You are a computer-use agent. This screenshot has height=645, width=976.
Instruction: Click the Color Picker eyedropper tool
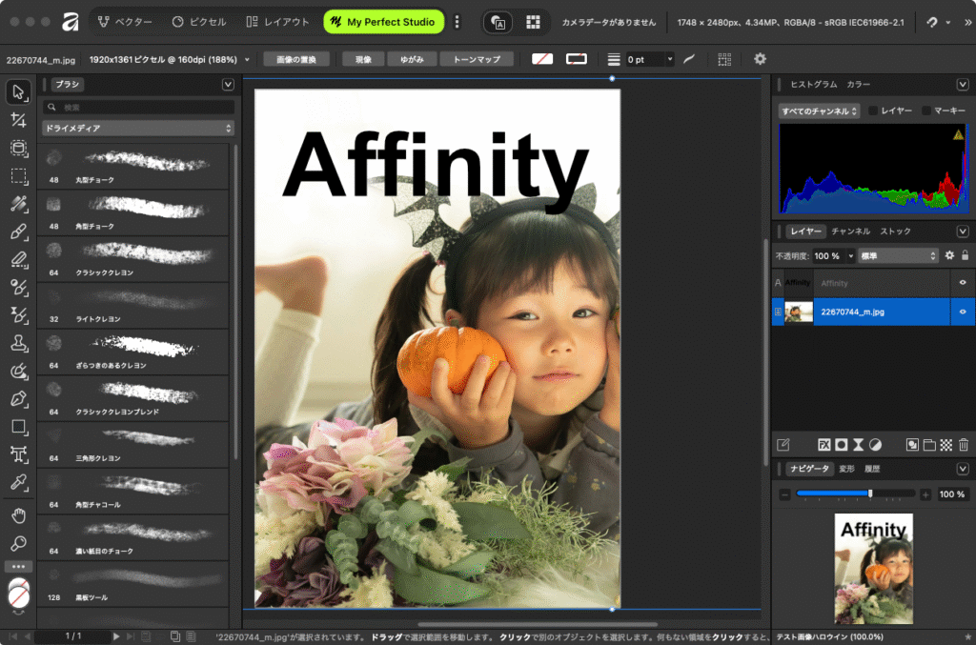[18, 482]
